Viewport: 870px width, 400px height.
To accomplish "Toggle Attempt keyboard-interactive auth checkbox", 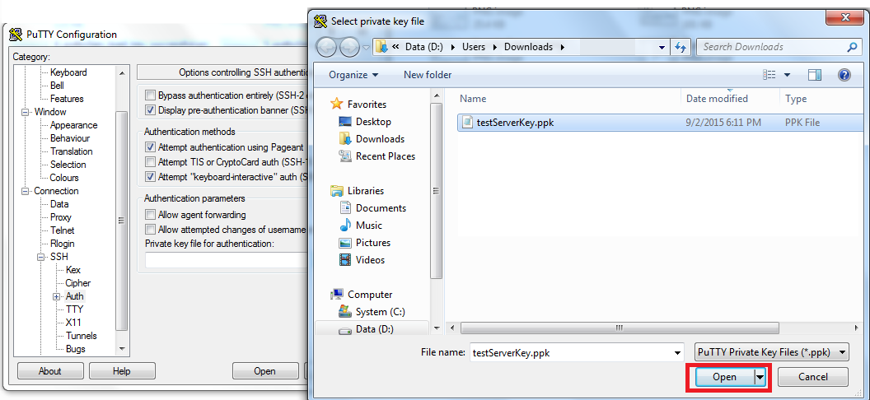I will tap(150, 177).
